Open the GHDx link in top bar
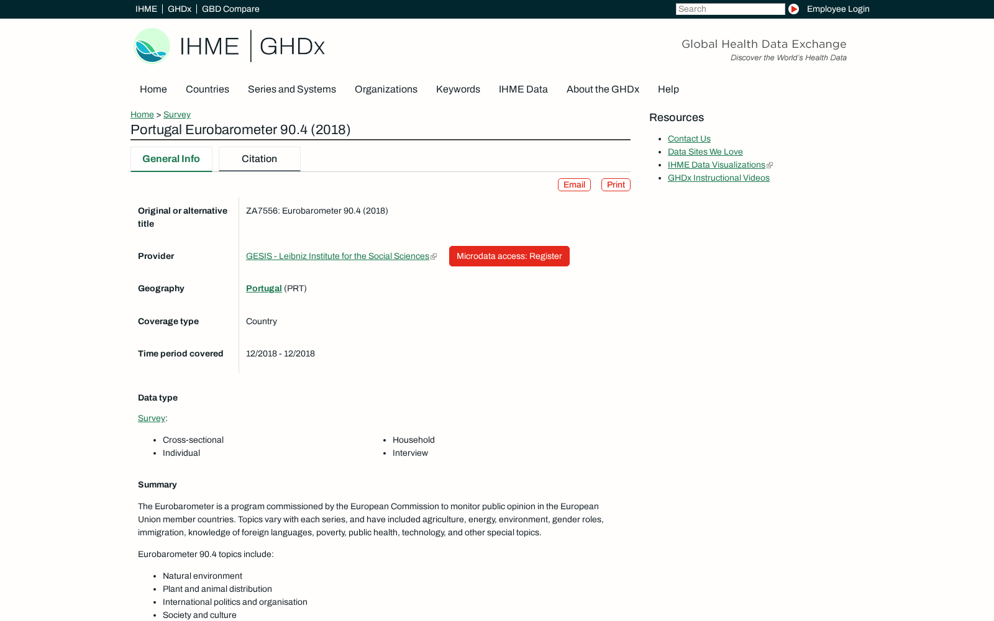Image resolution: width=994 pixels, height=621 pixels. [x=180, y=9]
